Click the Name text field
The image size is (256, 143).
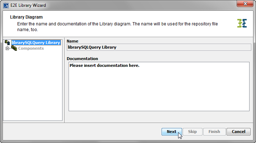pyautogui.click(x=159, y=47)
